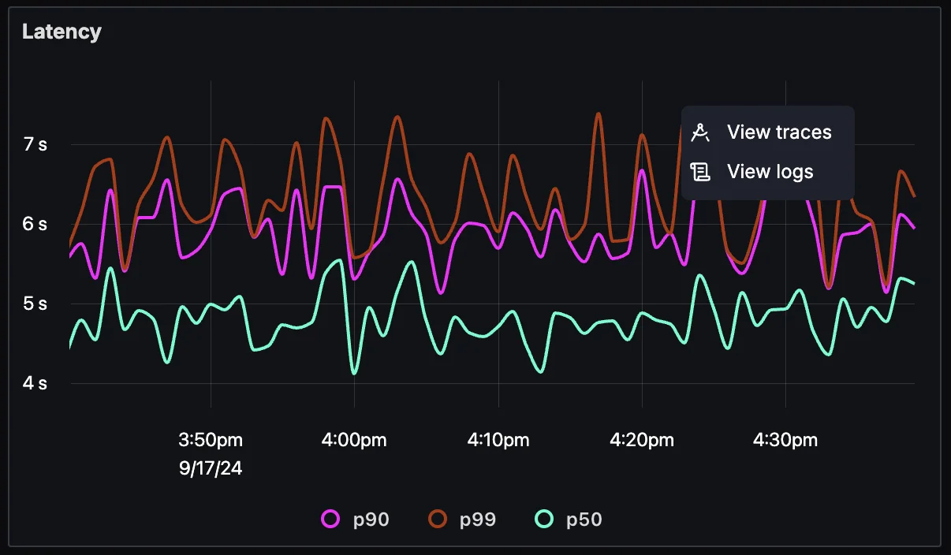Toggle the p90 legend series

point(356,520)
